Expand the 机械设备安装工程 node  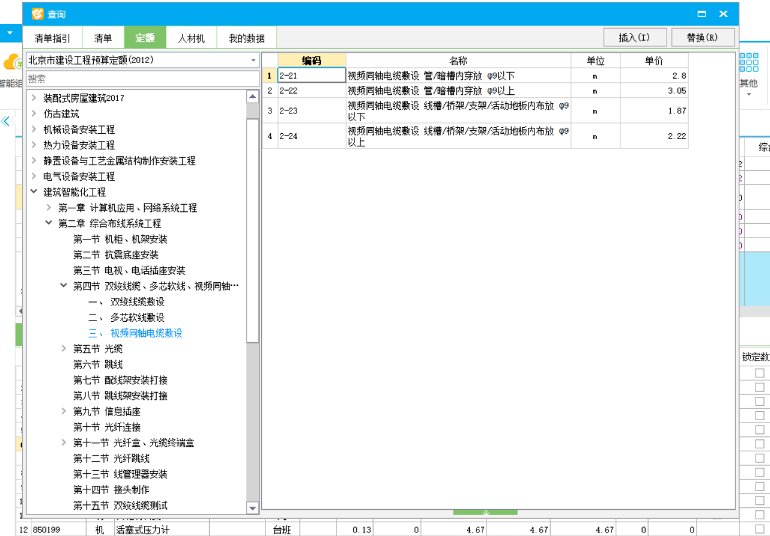pyautogui.click(x=34, y=129)
